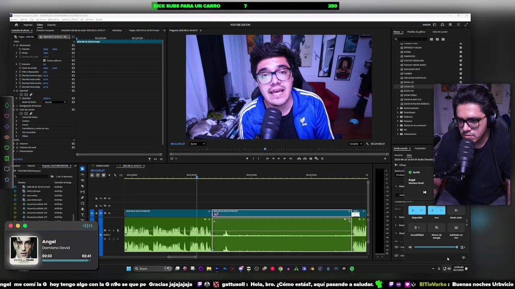Expand Bordes biselados effects folder
Image resolution: width=515 pixels, height=289 pixels.
pos(398,108)
